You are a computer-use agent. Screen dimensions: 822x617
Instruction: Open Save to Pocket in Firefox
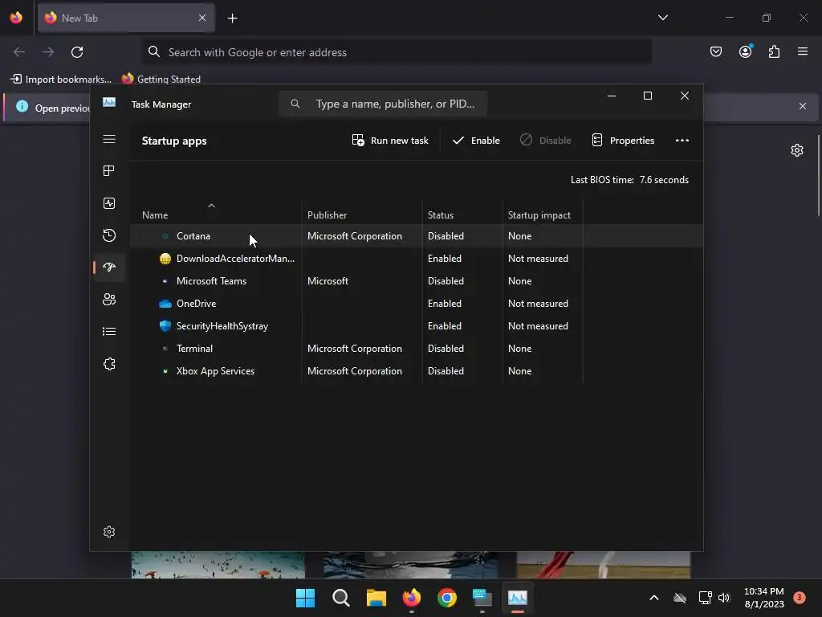point(715,51)
